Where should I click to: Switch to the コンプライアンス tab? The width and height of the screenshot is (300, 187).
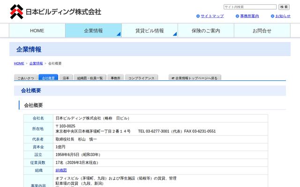click(142, 78)
